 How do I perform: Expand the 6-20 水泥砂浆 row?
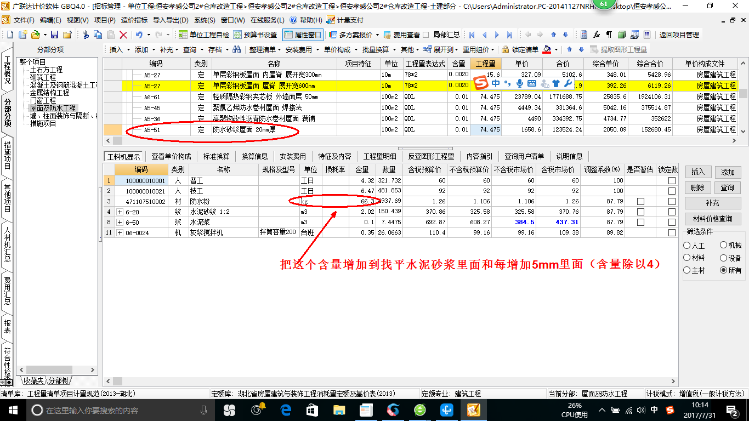point(120,212)
